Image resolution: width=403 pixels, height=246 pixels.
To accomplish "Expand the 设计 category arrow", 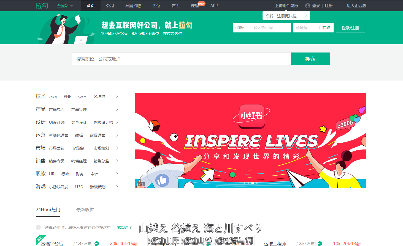I will tap(117, 122).
